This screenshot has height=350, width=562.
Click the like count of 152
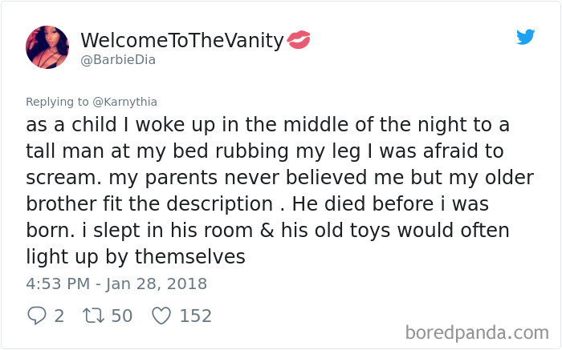pos(195,316)
